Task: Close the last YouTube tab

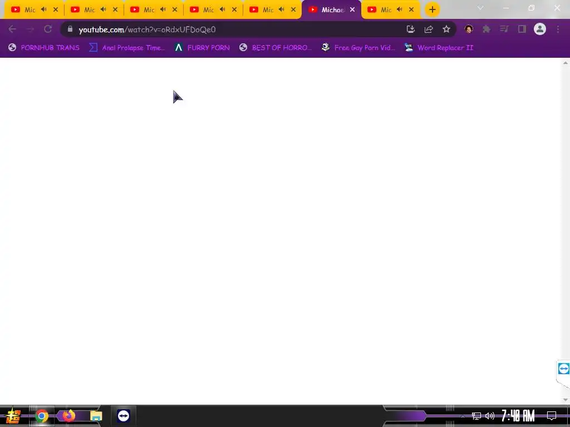Action: coord(411,10)
